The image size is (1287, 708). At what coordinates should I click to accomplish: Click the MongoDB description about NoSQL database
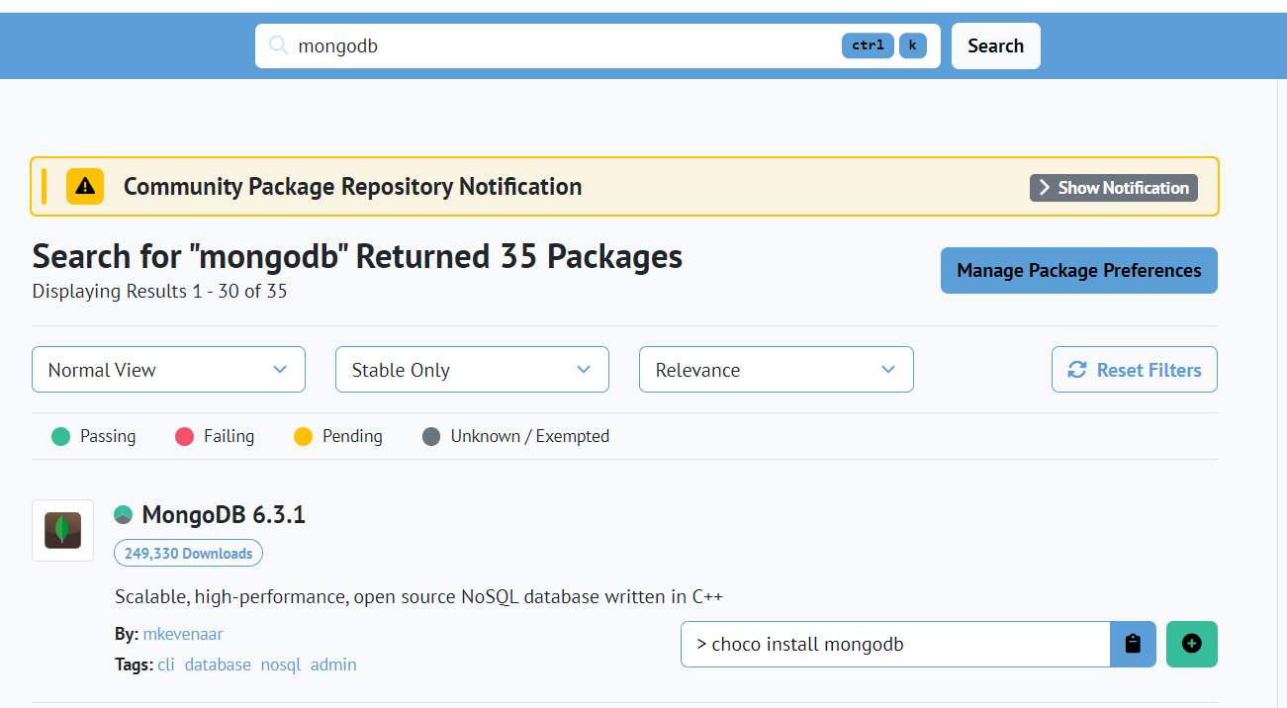(x=419, y=596)
